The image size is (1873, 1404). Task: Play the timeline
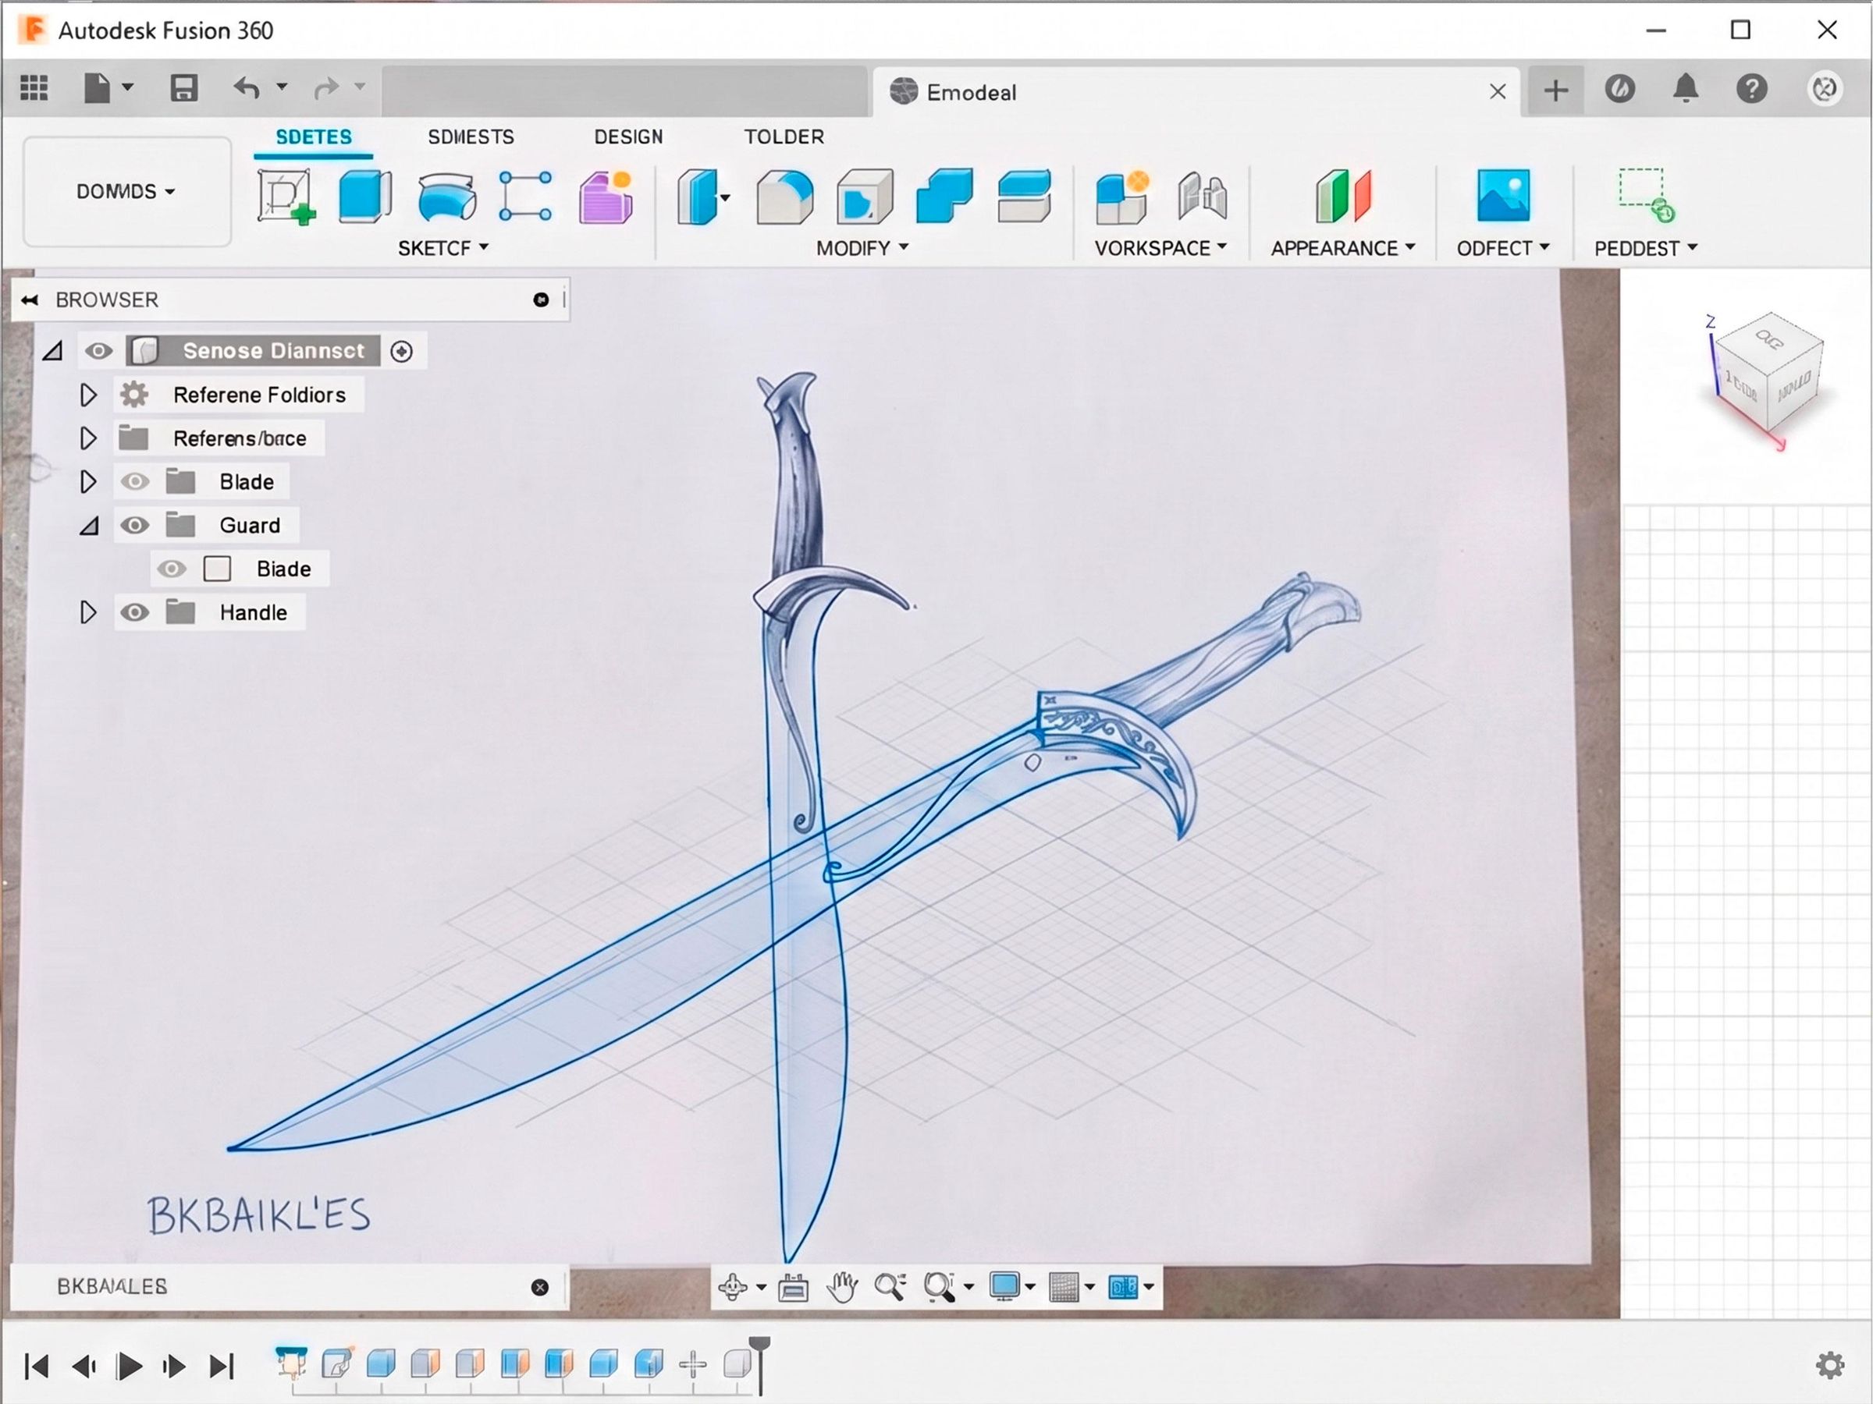130,1366
